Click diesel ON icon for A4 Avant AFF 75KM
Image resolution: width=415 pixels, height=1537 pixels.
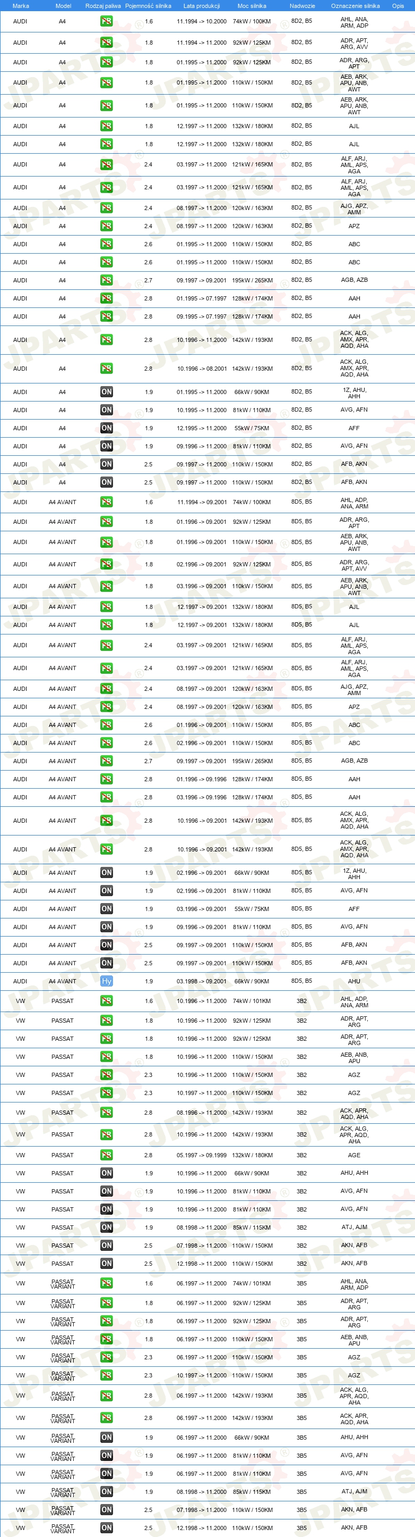pyautogui.click(x=106, y=909)
